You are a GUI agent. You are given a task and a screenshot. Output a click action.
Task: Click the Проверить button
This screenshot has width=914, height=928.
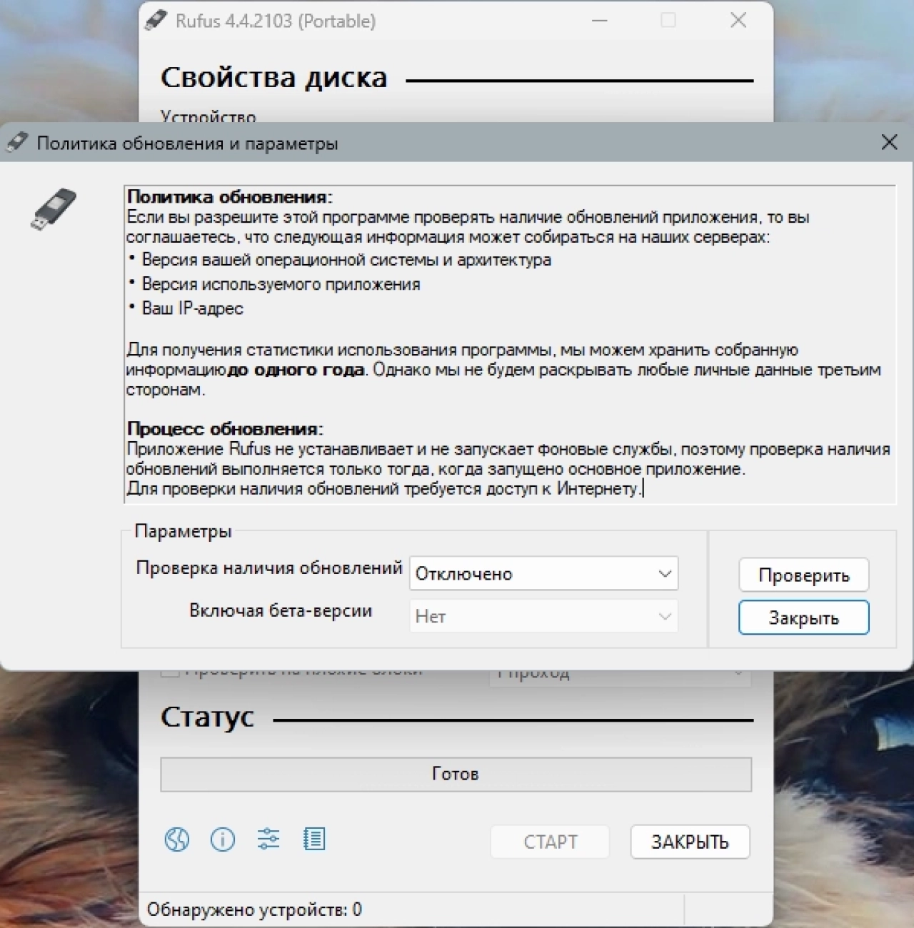pos(804,575)
